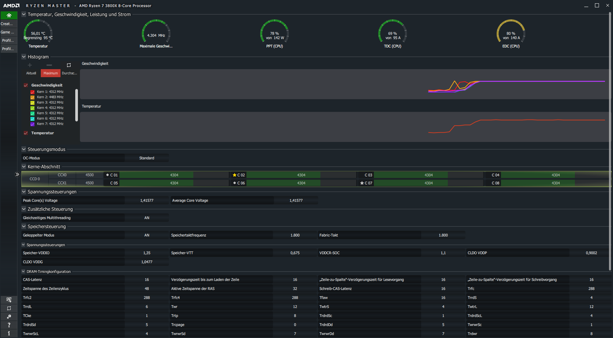Collapse the Histogram section

tap(24, 57)
